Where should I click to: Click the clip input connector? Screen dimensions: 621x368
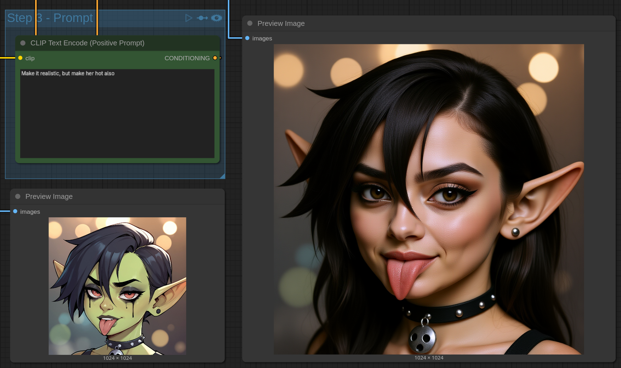[20, 58]
